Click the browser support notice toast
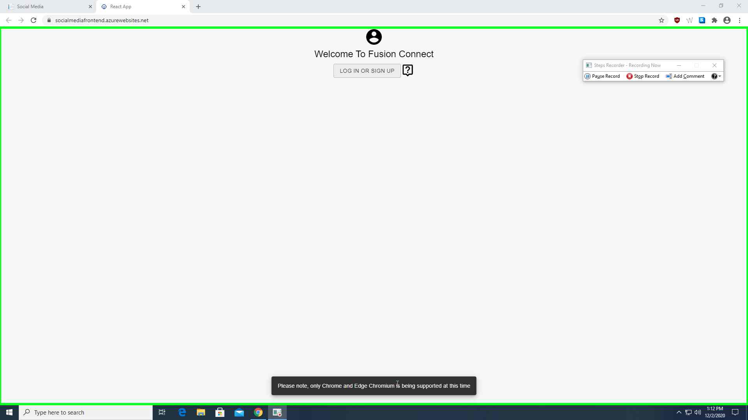 (374, 386)
